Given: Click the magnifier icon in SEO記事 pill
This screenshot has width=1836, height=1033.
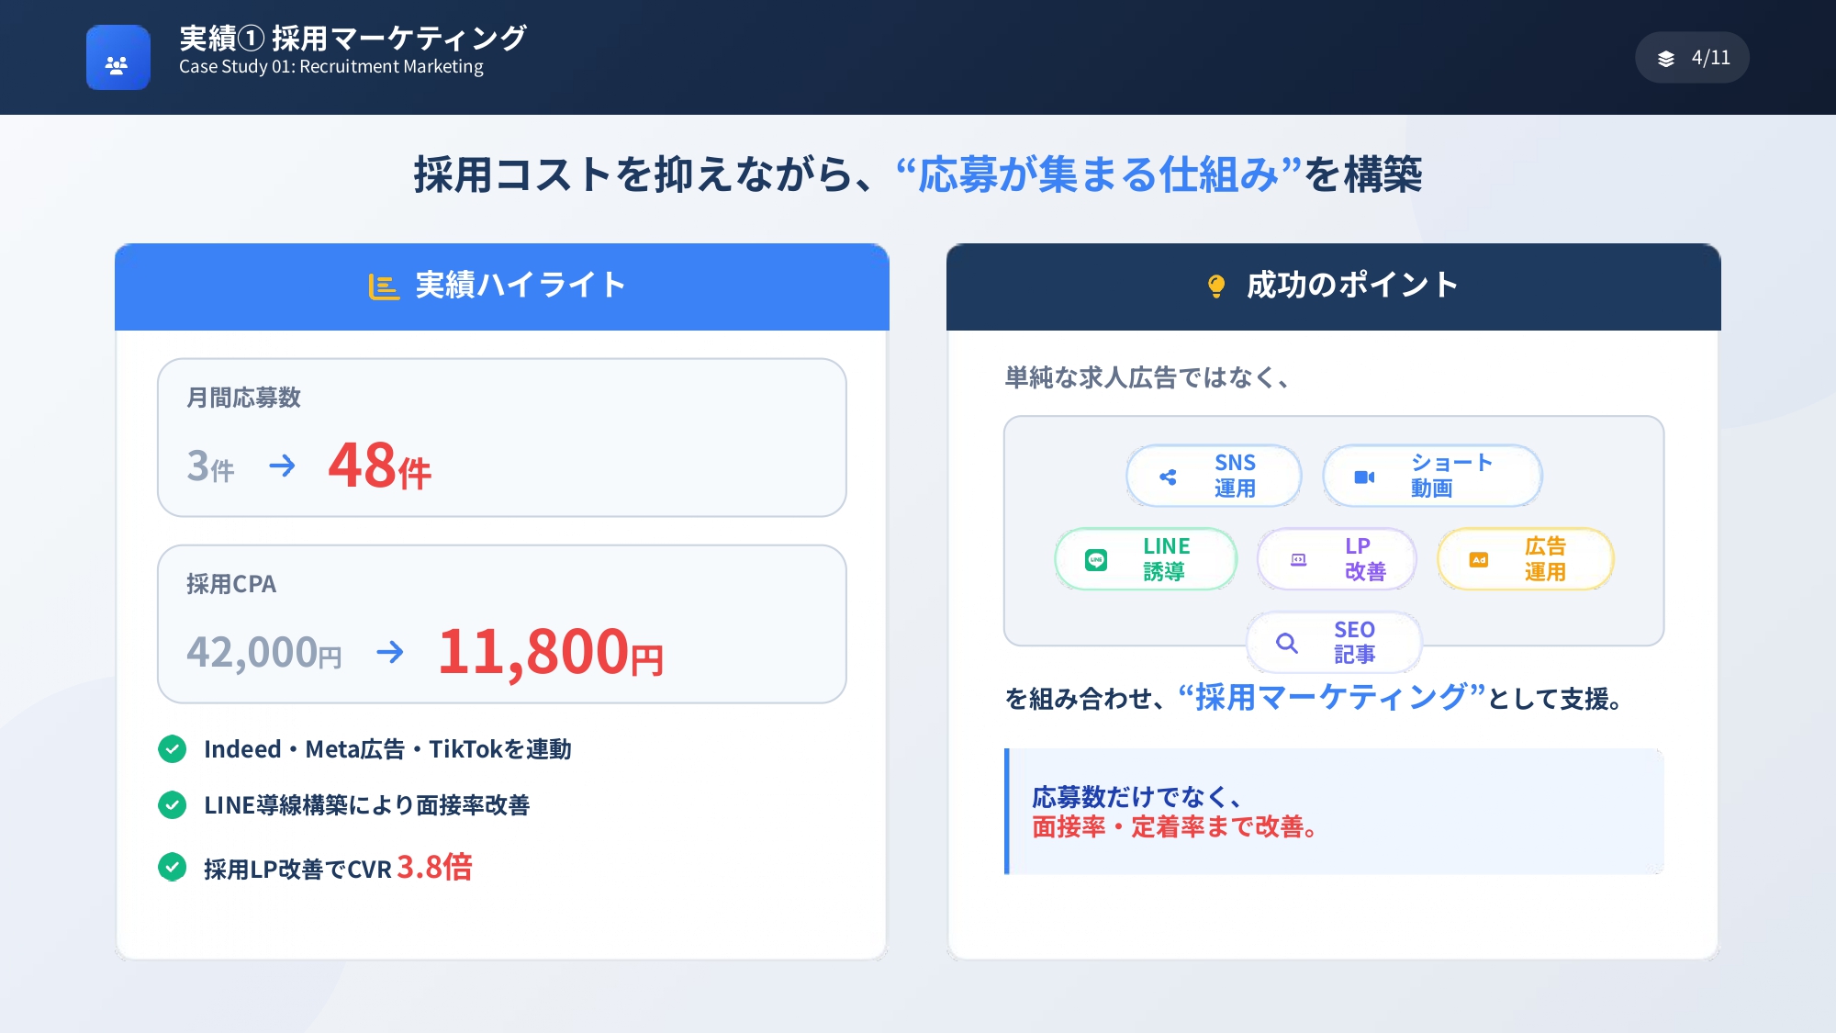Looking at the screenshot, I should [x=1287, y=644].
